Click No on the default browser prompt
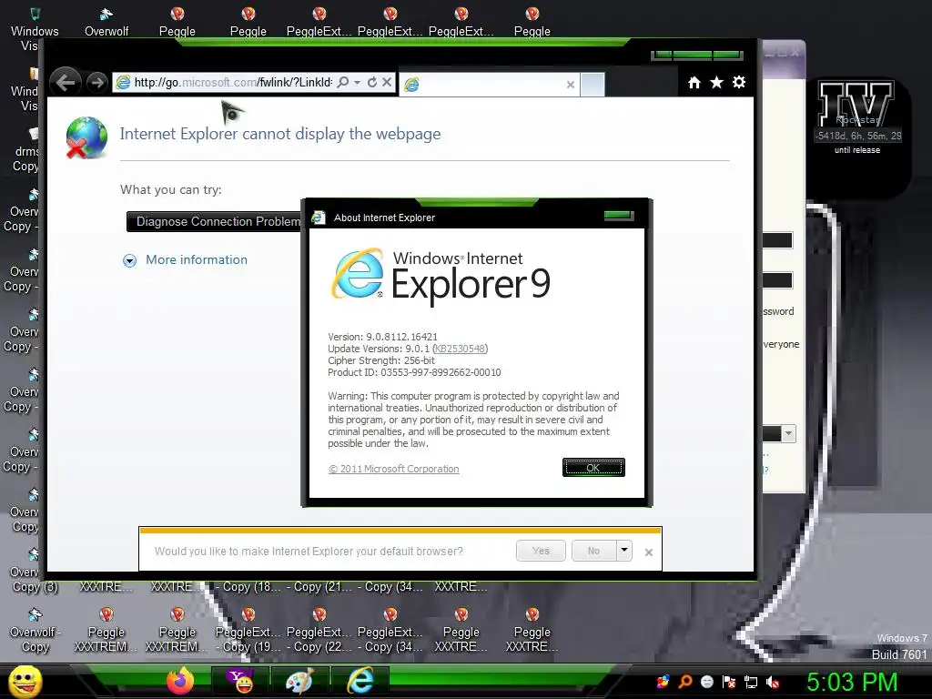The height and width of the screenshot is (699, 932). coord(593,551)
